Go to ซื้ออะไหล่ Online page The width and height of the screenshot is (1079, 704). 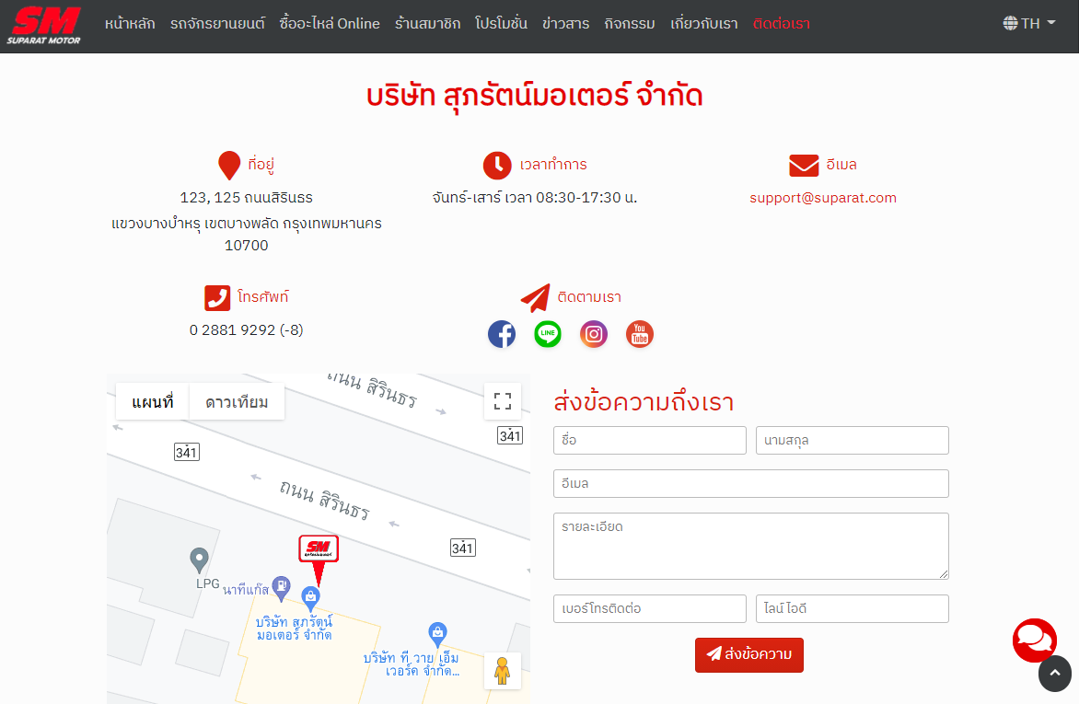(330, 24)
